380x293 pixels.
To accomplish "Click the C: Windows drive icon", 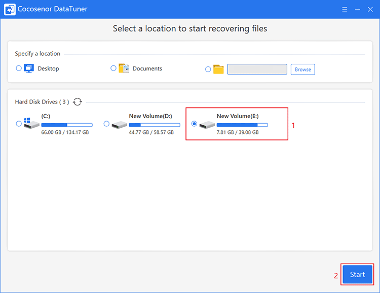I will pos(31,123).
